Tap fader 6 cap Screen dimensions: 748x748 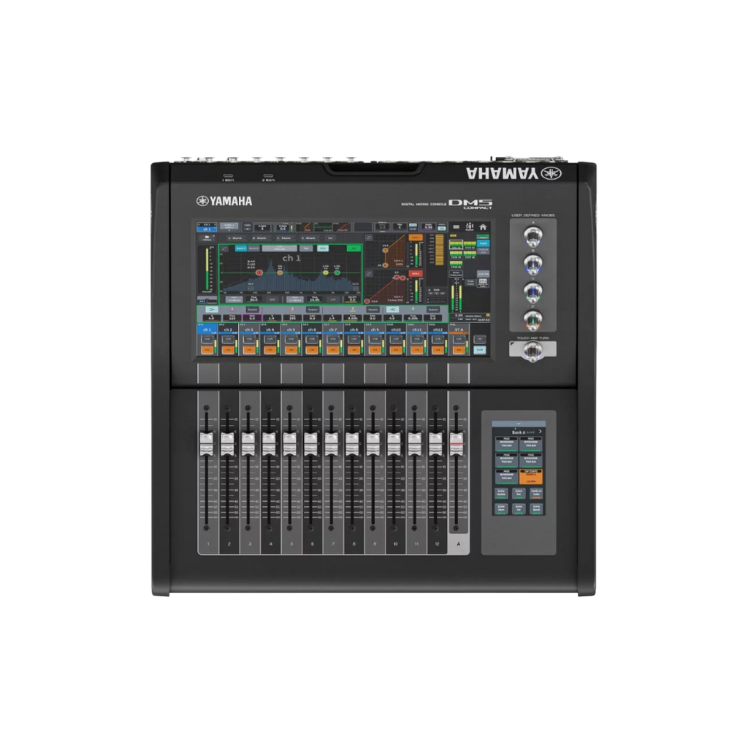[310, 443]
